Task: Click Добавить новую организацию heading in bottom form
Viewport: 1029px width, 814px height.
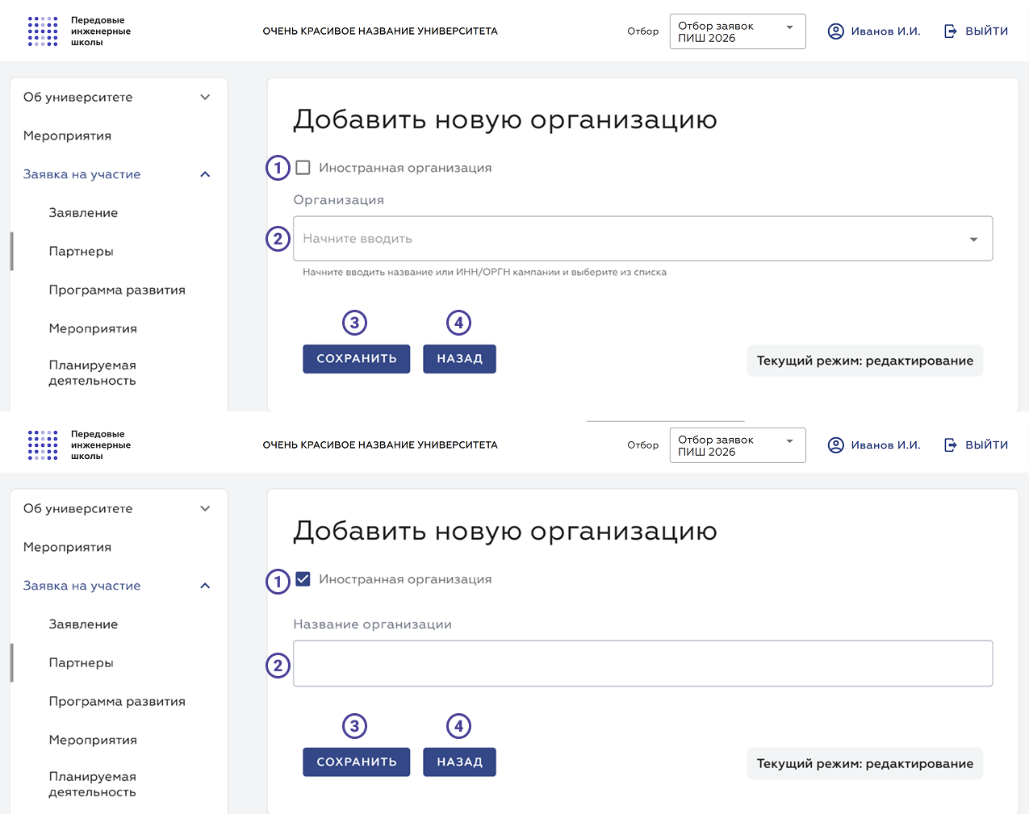Action: click(x=505, y=532)
